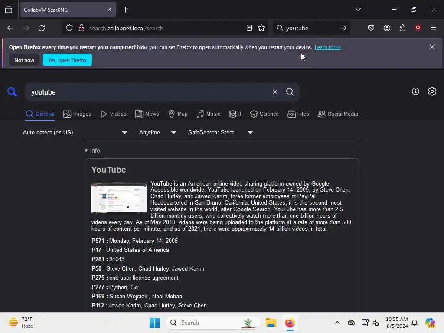List all tabs with the chevron

click(x=358, y=10)
